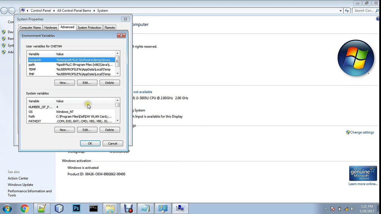This screenshot has height=214, width=381.
Task: Click Edit... under User variables
Action: [87, 83]
